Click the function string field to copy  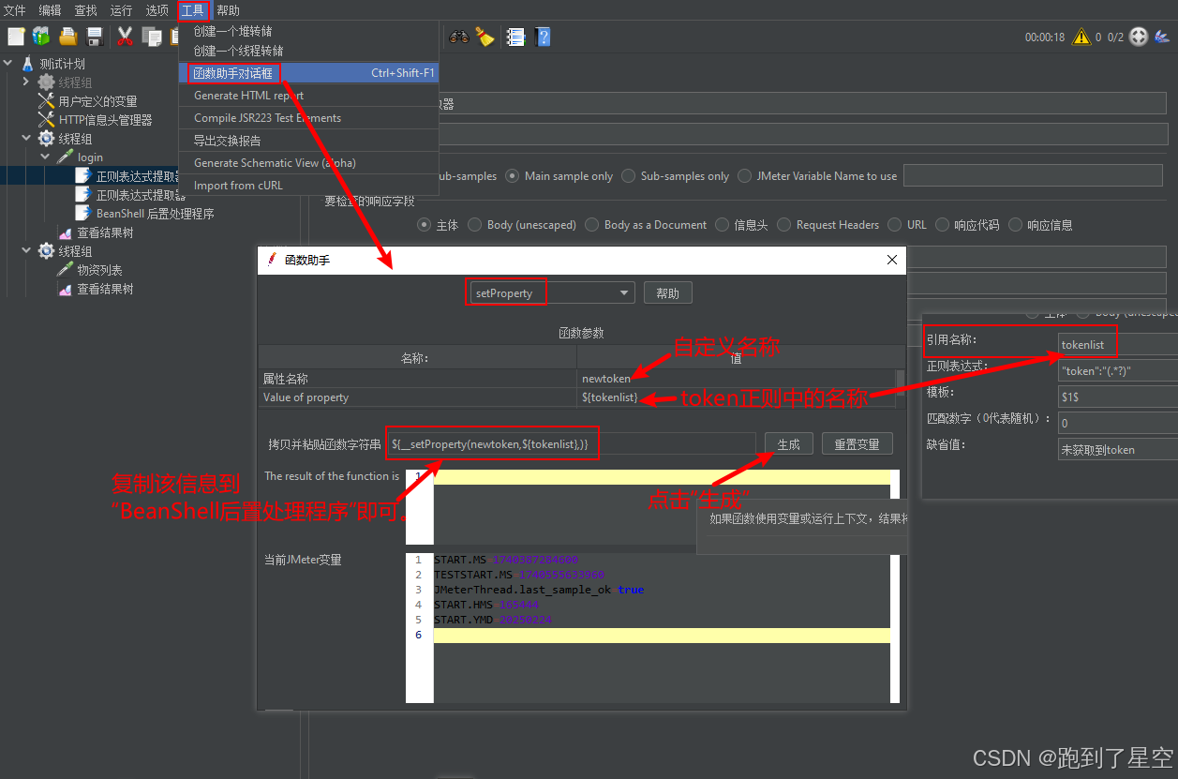(571, 443)
